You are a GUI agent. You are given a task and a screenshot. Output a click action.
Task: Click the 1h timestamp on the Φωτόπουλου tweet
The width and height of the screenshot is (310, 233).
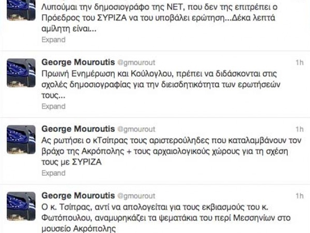click(x=300, y=196)
